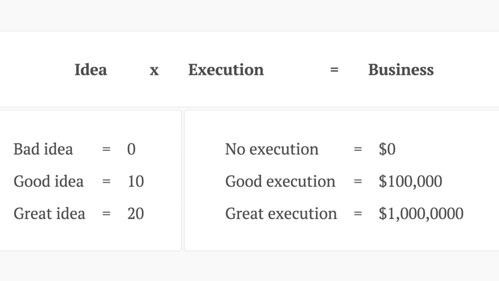Click the equals sign after No execution
499x281 pixels.
[358, 149]
